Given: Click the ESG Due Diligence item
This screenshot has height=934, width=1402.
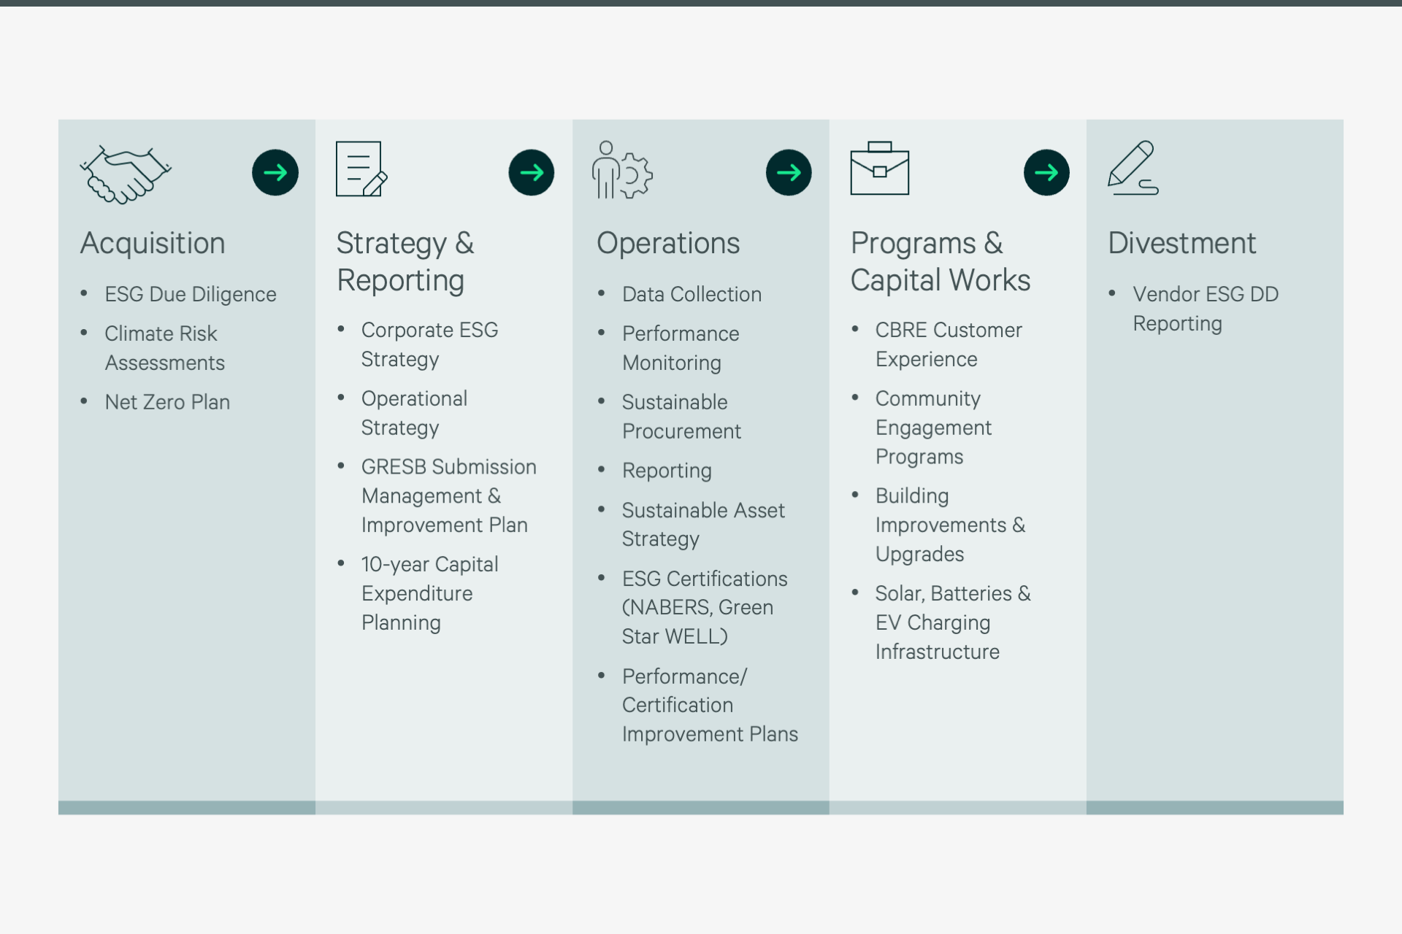Looking at the screenshot, I should [x=190, y=294].
